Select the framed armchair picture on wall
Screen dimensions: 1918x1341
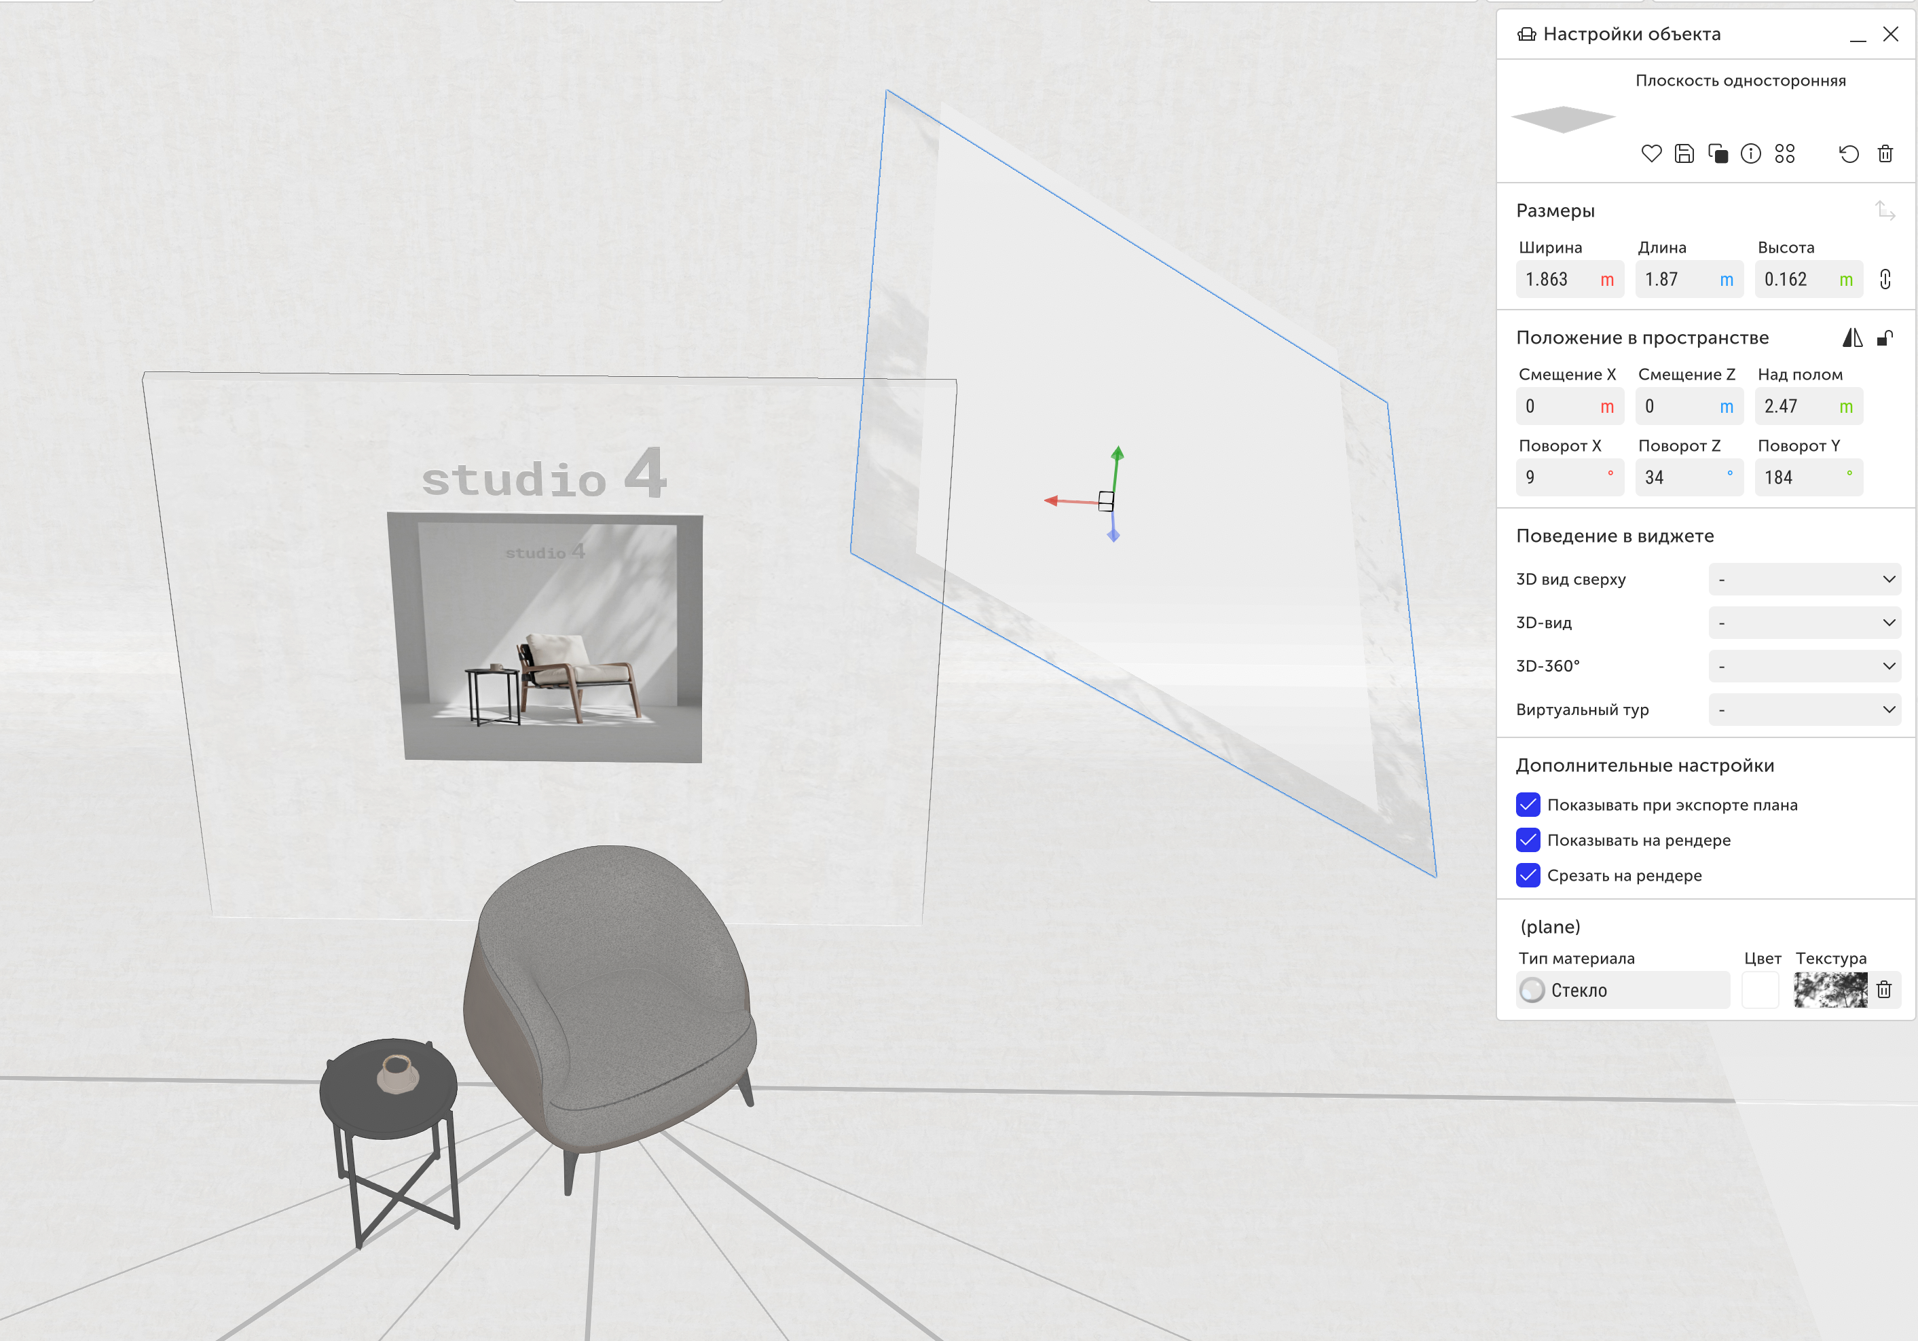click(x=547, y=637)
